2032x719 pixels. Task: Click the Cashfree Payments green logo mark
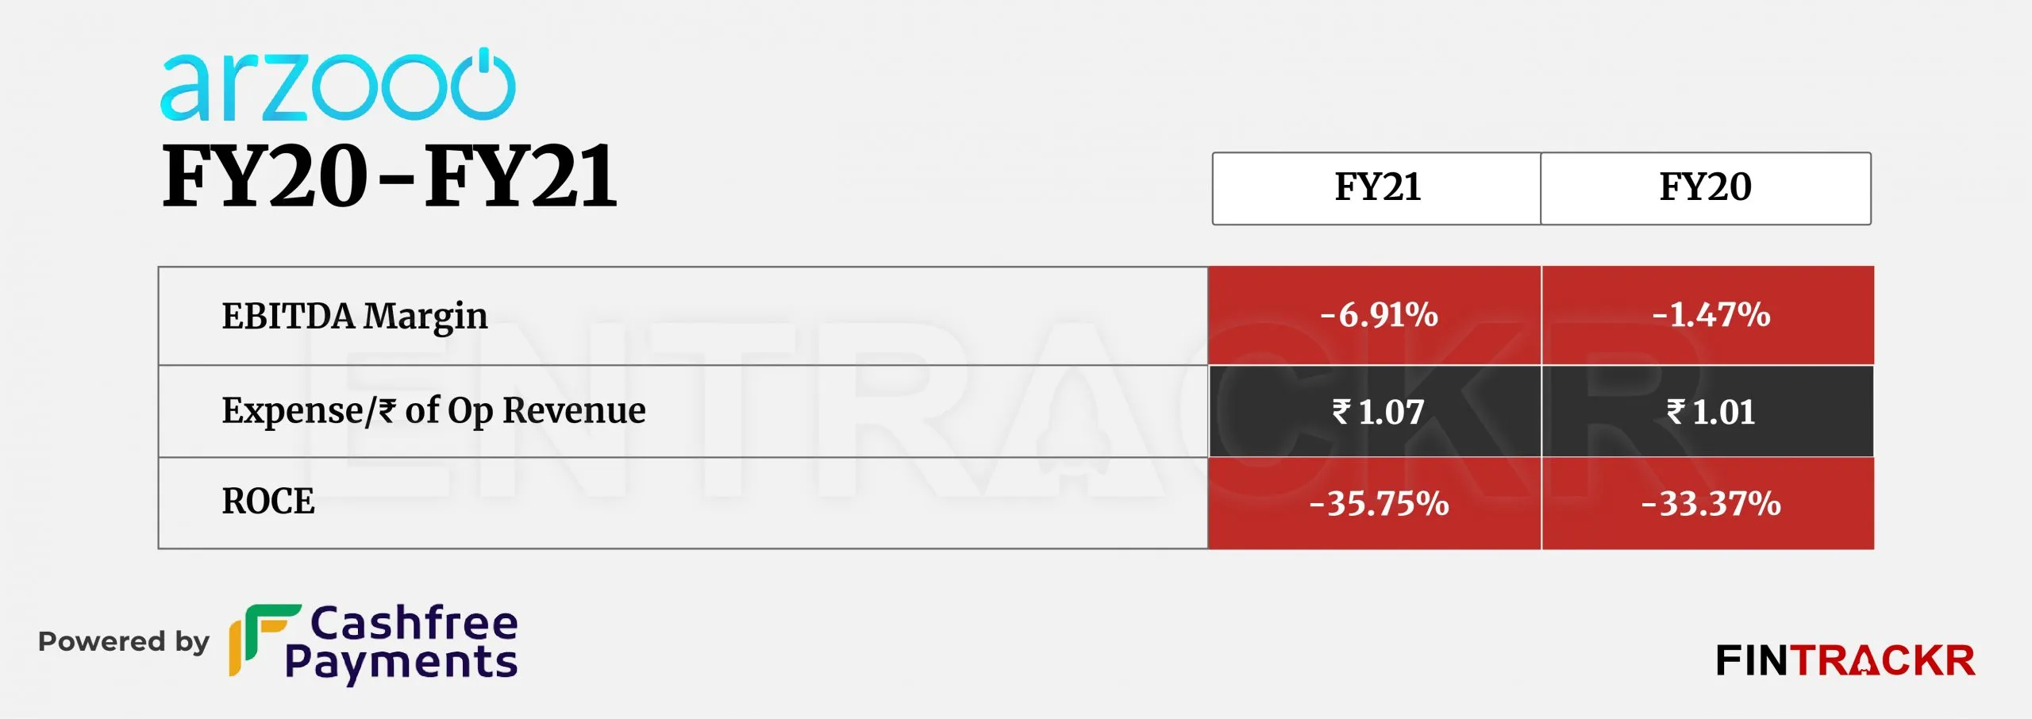pos(264,640)
